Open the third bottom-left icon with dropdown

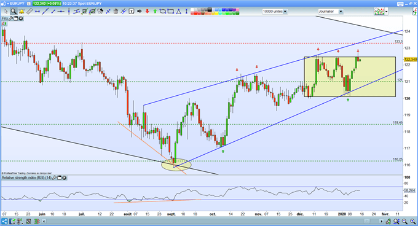[x=20, y=222]
